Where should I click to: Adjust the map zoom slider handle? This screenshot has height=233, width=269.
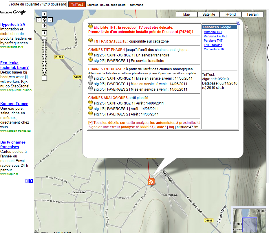(44, 38)
